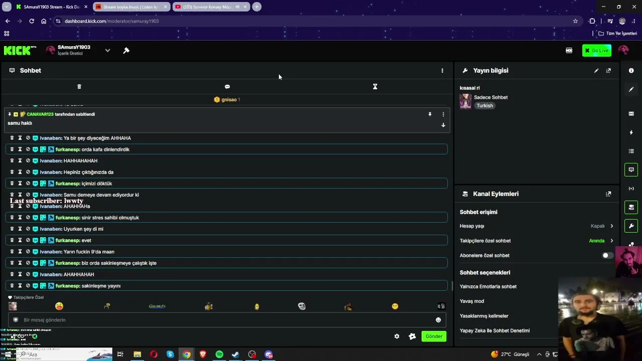Ban user on 'HAHHAHAHAH' message

(x=28, y=161)
